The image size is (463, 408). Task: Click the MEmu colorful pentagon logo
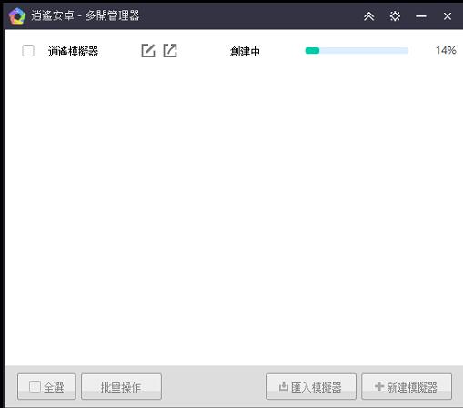point(17,16)
